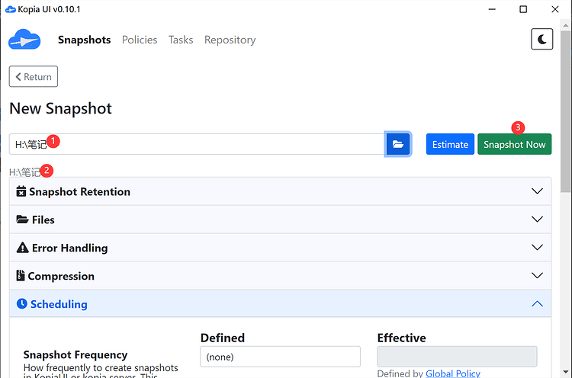This screenshot has width=572, height=378.
Task: Click the Compression file-archive icon
Action: coord(21,276)
